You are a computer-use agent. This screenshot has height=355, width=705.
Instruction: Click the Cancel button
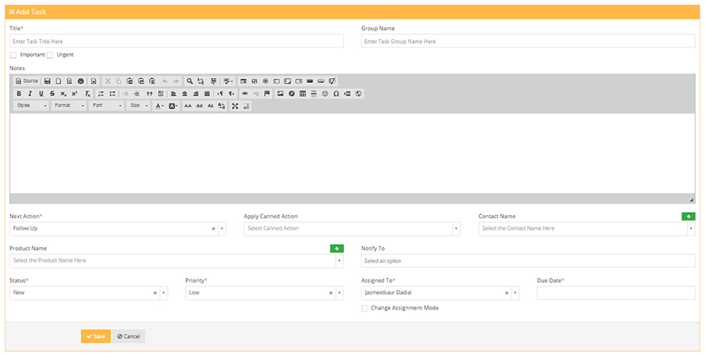128,336
